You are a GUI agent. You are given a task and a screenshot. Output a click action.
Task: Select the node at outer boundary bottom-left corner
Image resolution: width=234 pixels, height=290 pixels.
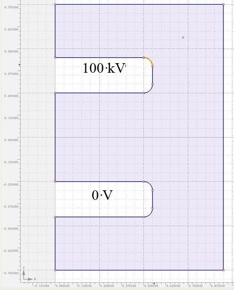[55, 270]
